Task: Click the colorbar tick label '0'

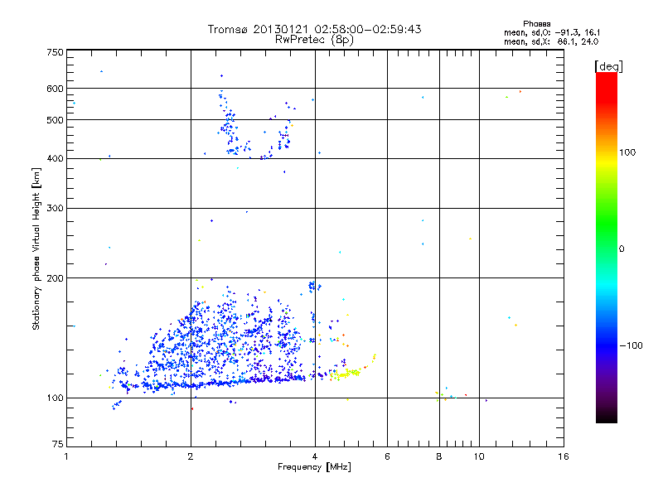Action: coord(622,249)
